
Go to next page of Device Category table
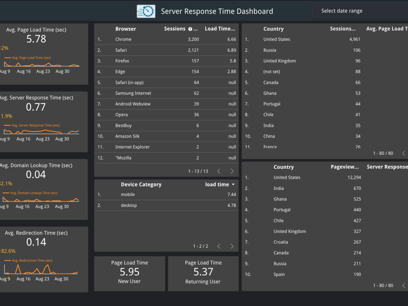(232, 246)
